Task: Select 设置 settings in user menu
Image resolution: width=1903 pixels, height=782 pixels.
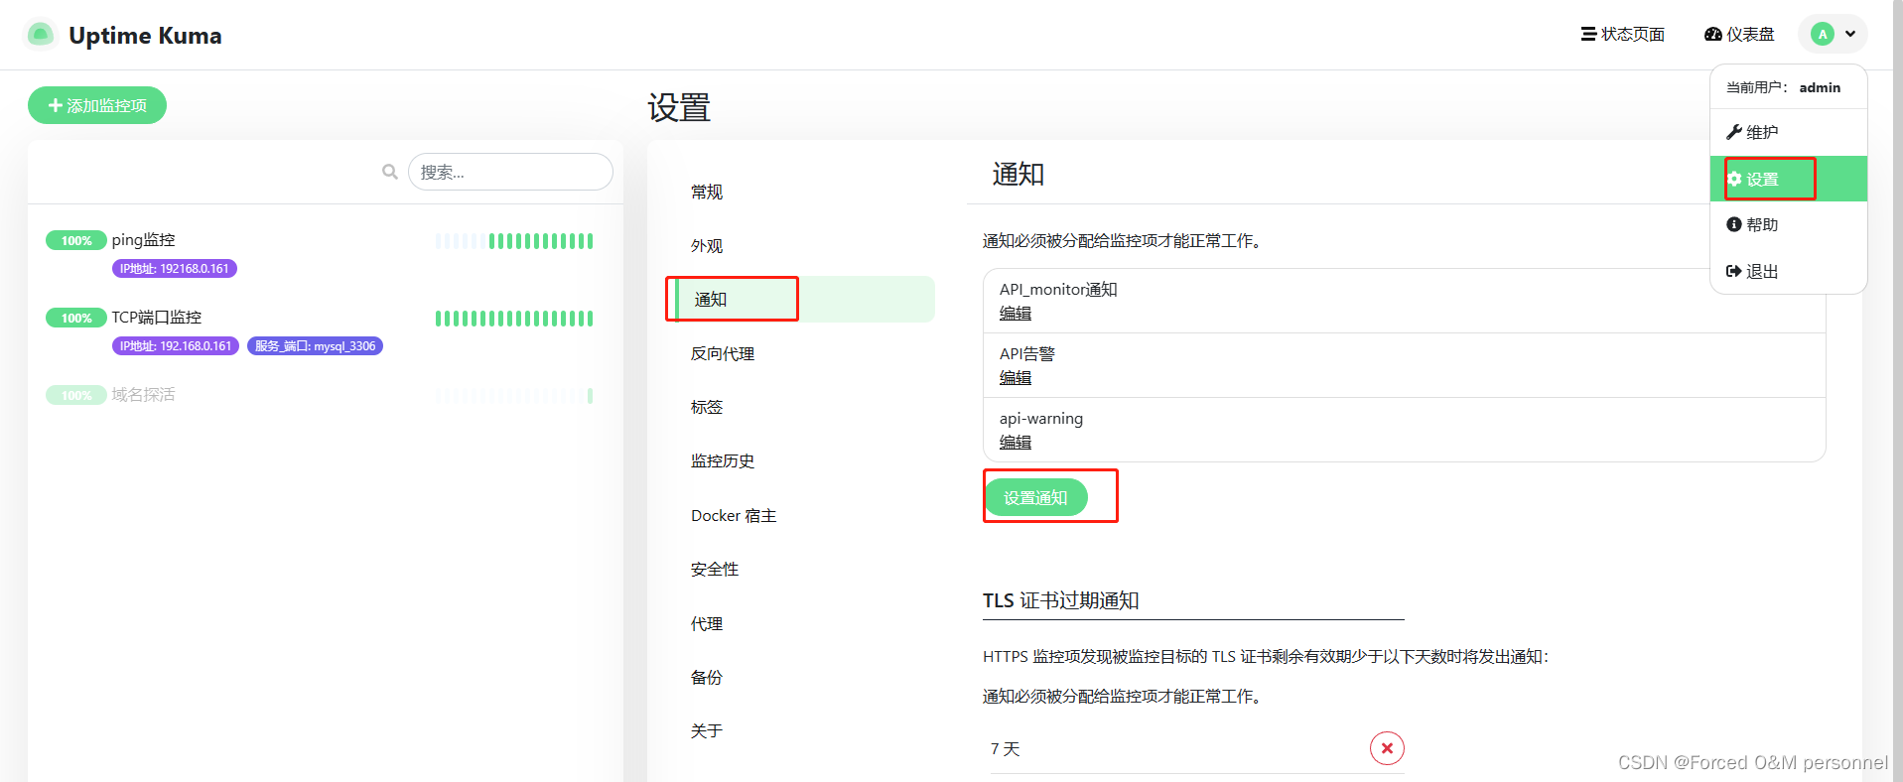Action: pyautogui.click(x=1788, y=179)
